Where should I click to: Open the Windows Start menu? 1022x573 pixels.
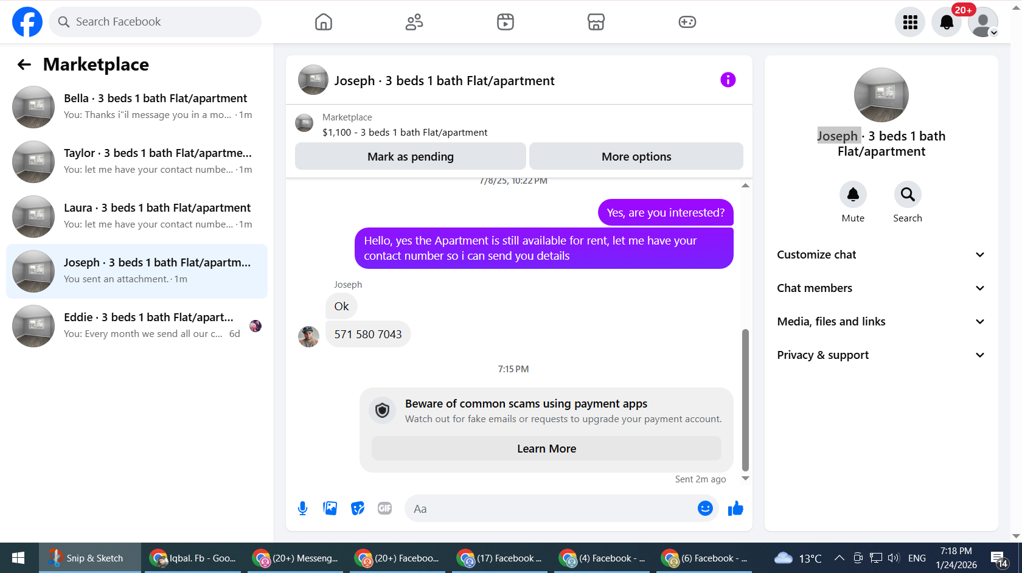tap(18, 558)
